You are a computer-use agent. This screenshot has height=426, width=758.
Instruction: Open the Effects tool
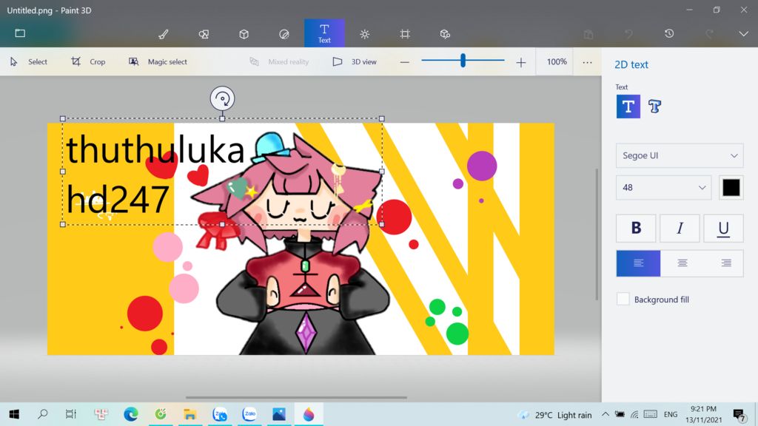coord(364,34)
